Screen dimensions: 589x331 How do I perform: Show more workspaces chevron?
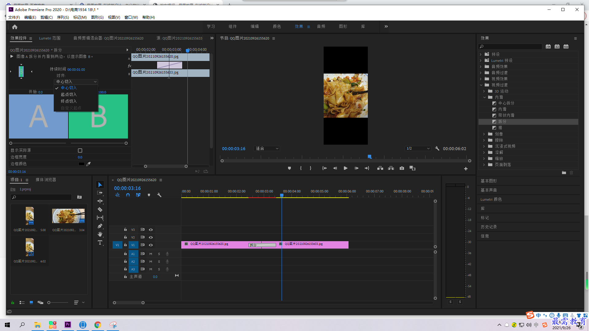tap(386, 26)
